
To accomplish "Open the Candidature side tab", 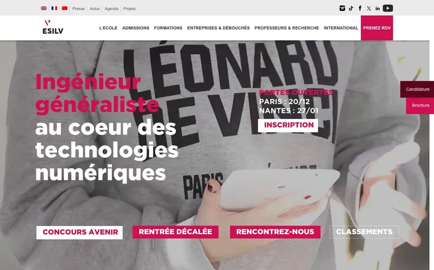I will (x=417, y=89).
